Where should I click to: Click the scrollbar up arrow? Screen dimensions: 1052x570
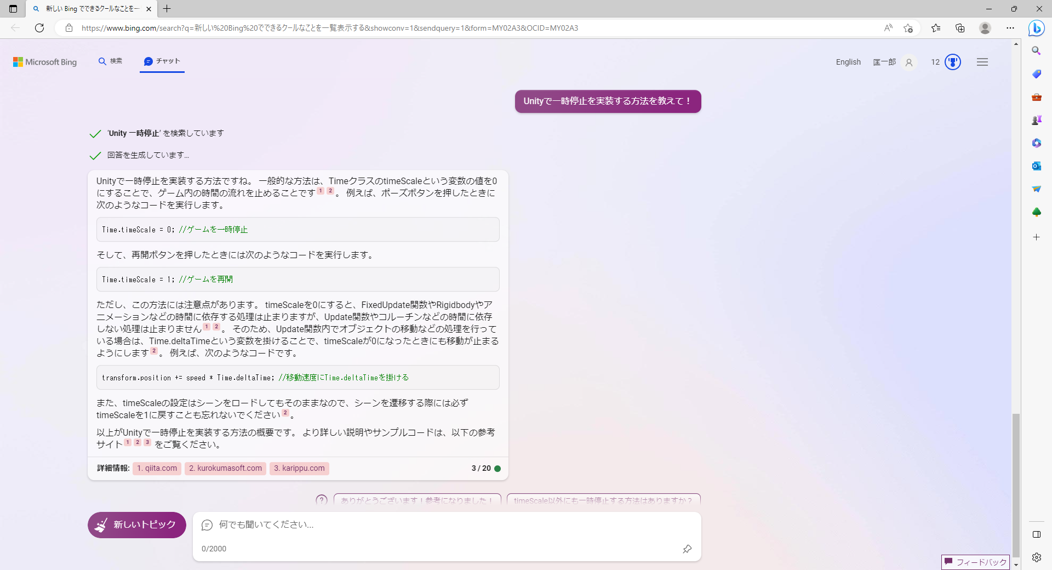1016,43
